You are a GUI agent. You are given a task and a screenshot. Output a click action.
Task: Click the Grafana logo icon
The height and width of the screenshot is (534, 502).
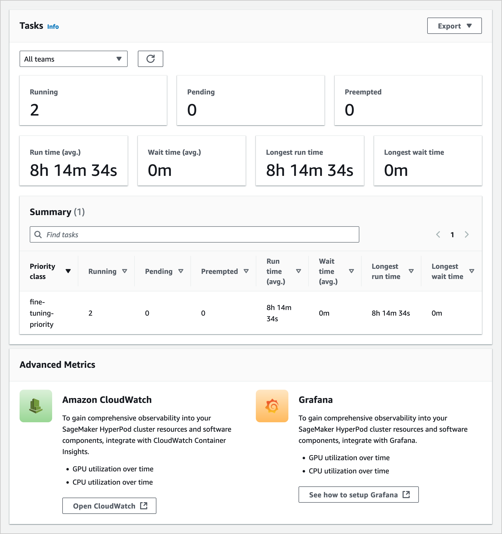[272, 406]
